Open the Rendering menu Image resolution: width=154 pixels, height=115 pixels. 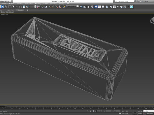pyautogui.click(x=38, y=4)
